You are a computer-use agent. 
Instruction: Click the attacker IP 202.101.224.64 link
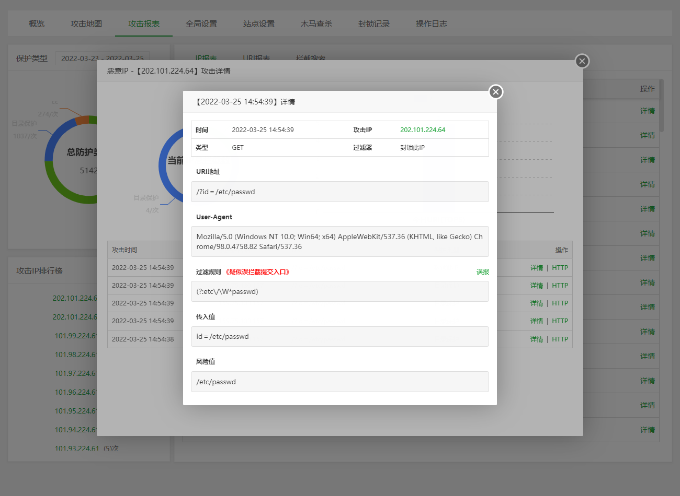(x=423, y=130)
